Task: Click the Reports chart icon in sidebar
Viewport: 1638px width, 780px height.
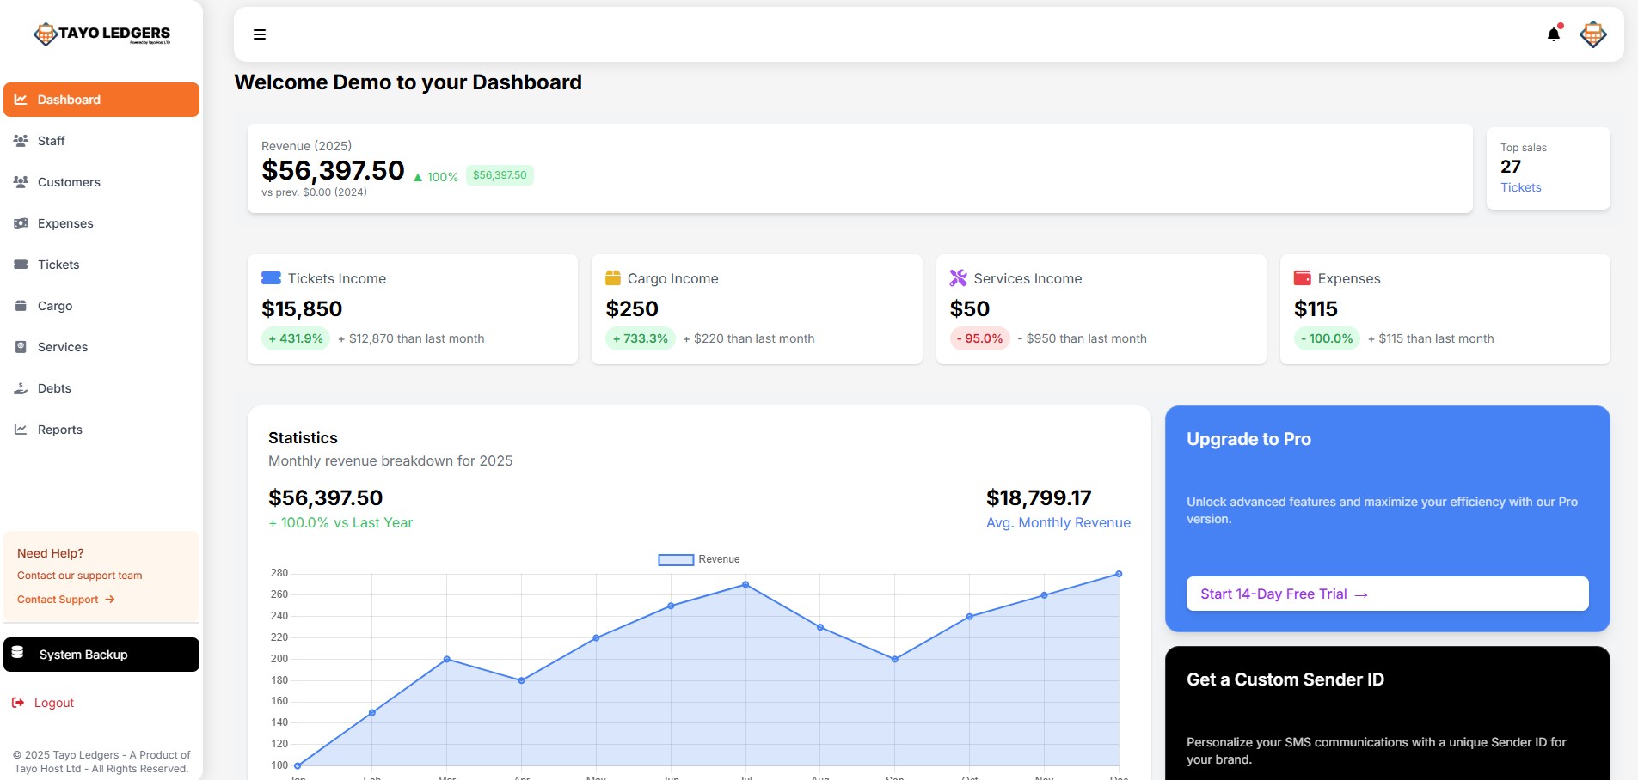Action: [x=20, y=430]
